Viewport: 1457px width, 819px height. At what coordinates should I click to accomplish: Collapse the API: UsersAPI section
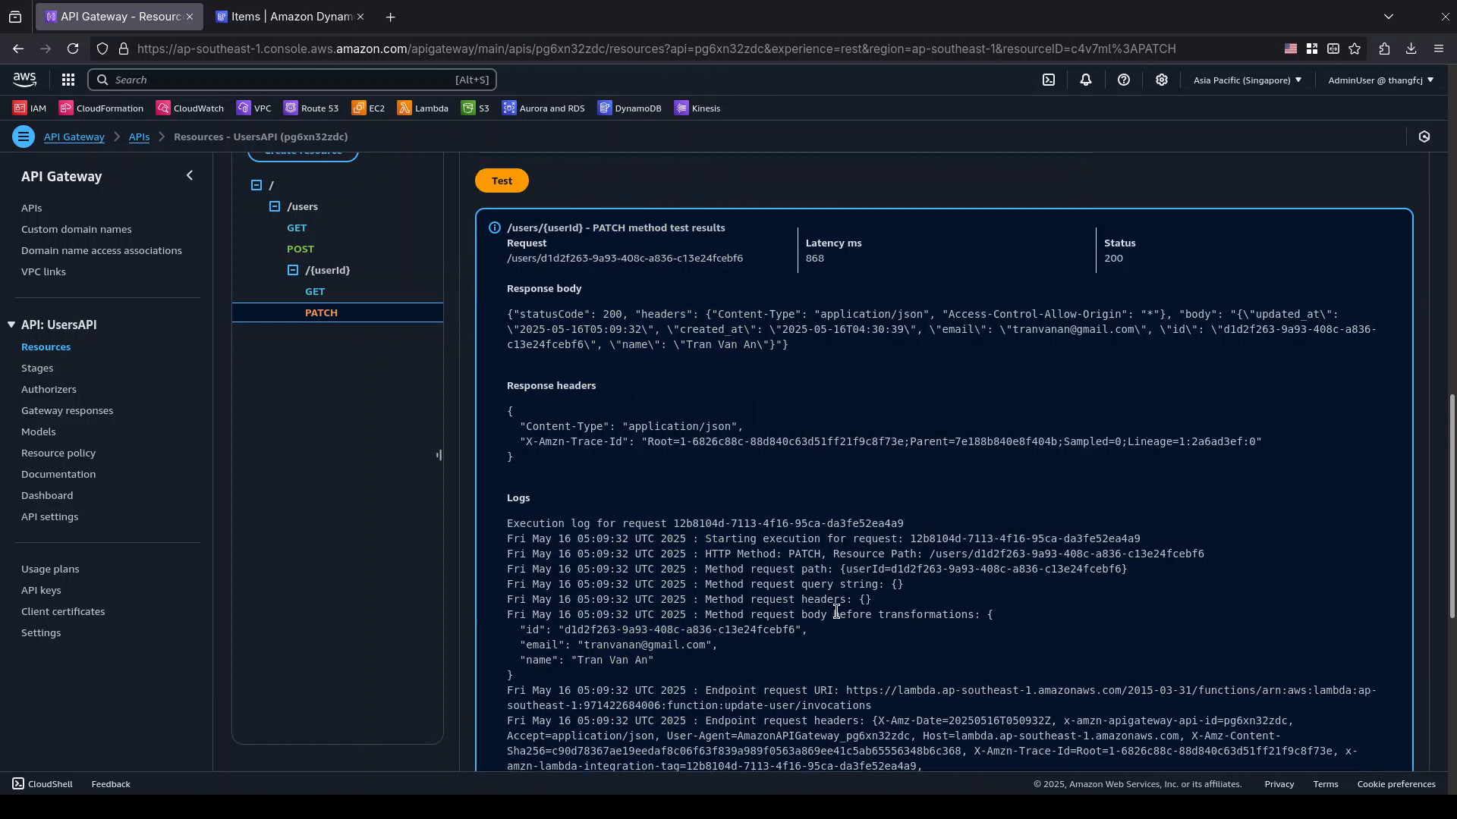point(11,325)
